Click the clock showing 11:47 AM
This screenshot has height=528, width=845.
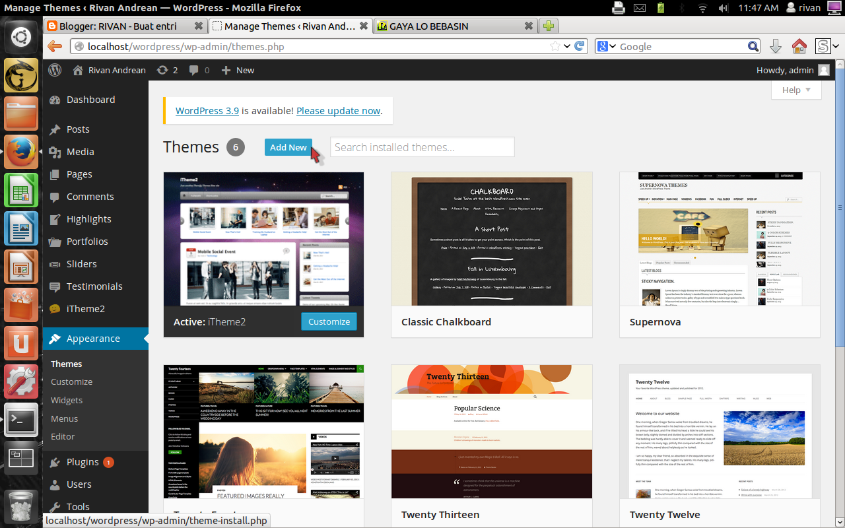coord(759,8)
